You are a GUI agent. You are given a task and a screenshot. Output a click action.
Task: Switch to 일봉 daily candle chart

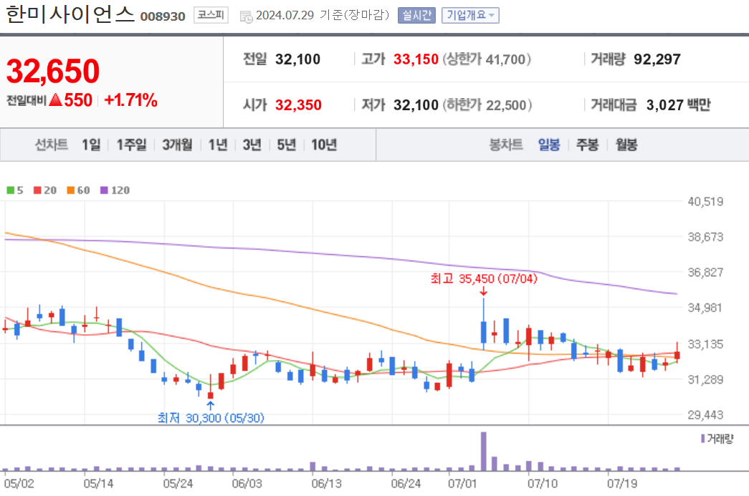pos(549,145)
